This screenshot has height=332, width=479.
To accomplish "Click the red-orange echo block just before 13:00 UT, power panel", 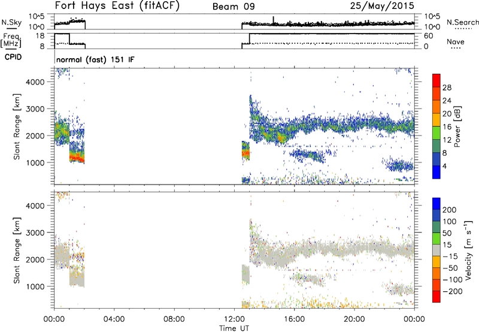I will (245, 153).
